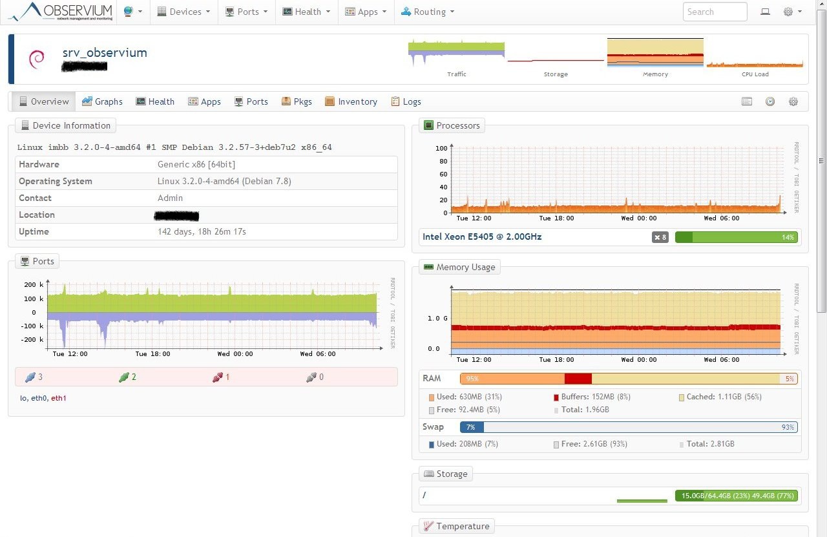Focus the Search input field
827x537 pixels.
(x=715, y=12)
